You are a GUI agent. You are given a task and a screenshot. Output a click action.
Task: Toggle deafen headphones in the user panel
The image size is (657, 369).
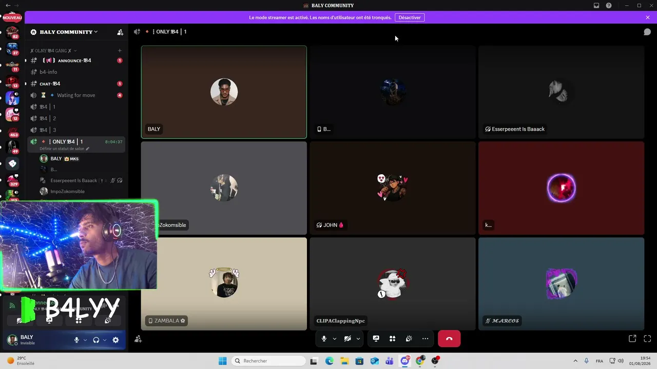pyautogui.click(x=96, y=340)
